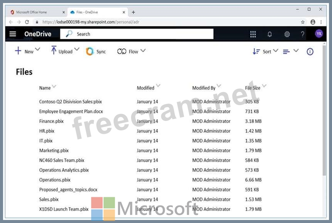Viewport: 332px width, 223px height.
Task: Open the app launcher grid
Action: tap(253, 34)
